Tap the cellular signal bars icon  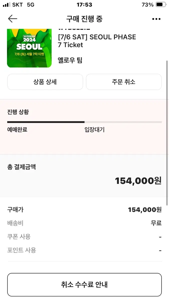(7, 5)
